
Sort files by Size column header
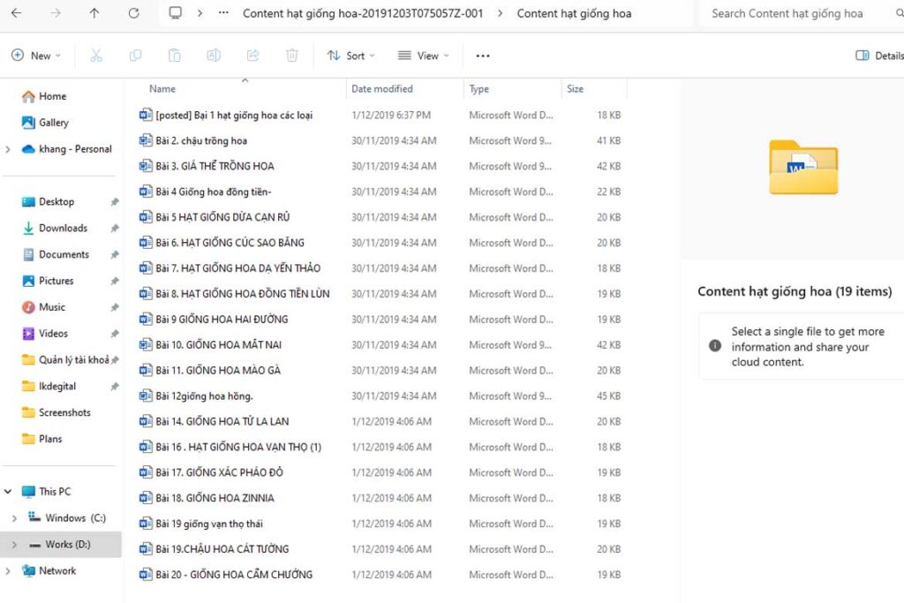coord(575,89)
